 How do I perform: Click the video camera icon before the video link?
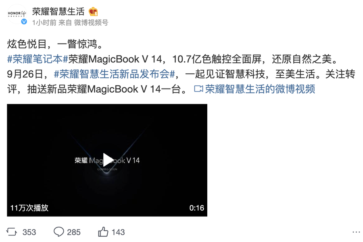198,89
